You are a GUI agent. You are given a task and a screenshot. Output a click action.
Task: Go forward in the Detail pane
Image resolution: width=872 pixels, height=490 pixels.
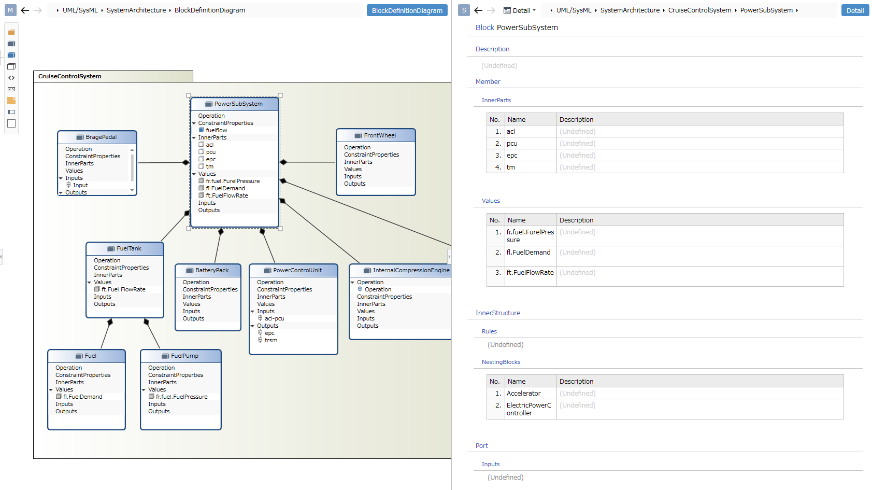[491, 10]
